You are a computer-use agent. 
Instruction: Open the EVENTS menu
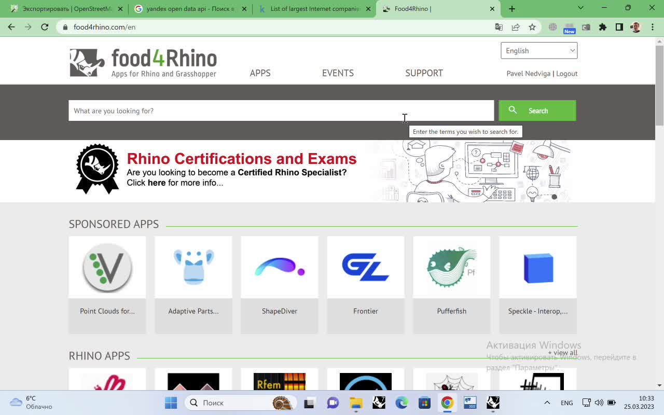[x=338, y=73]
